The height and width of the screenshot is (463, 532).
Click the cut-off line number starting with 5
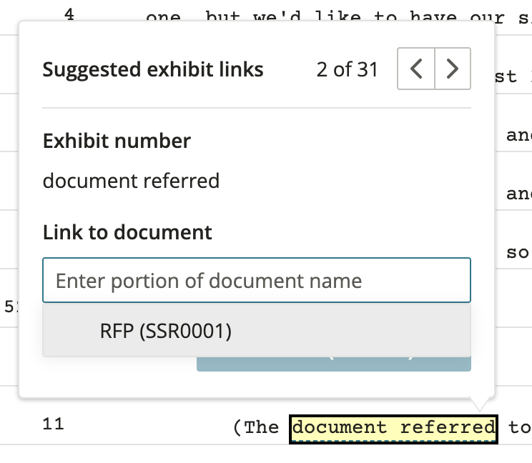10,307
